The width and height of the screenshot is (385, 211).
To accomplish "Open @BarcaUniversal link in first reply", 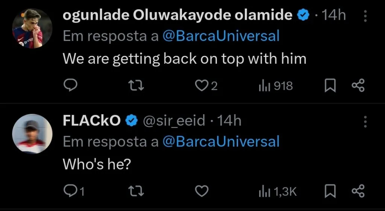I will (x=221, y=36).
